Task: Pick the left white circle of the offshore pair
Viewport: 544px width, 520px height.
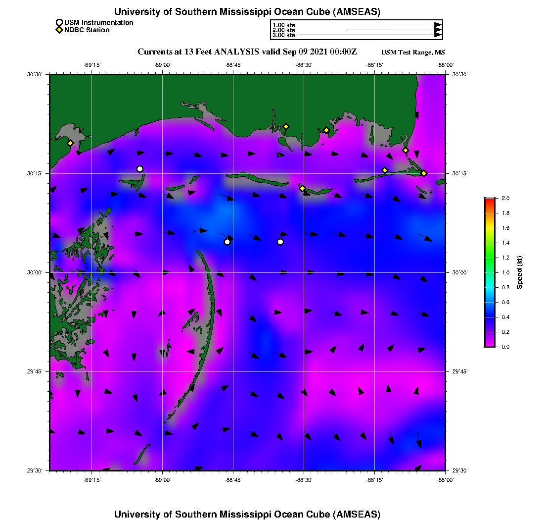Action: click(227, 242)
